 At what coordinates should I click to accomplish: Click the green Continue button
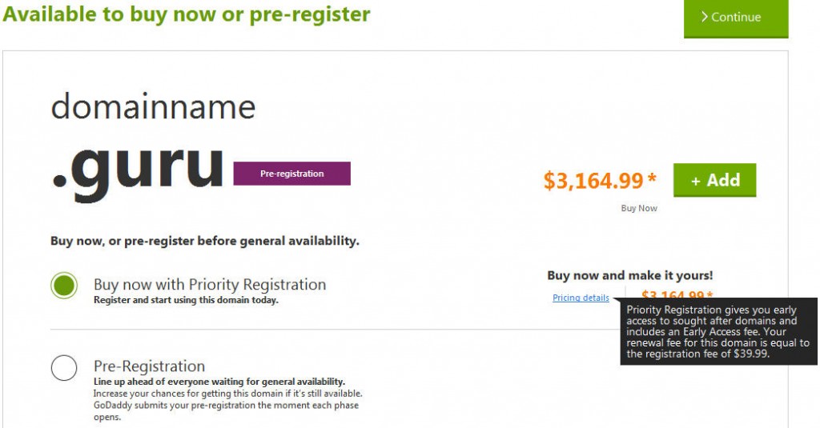[736, 18]
